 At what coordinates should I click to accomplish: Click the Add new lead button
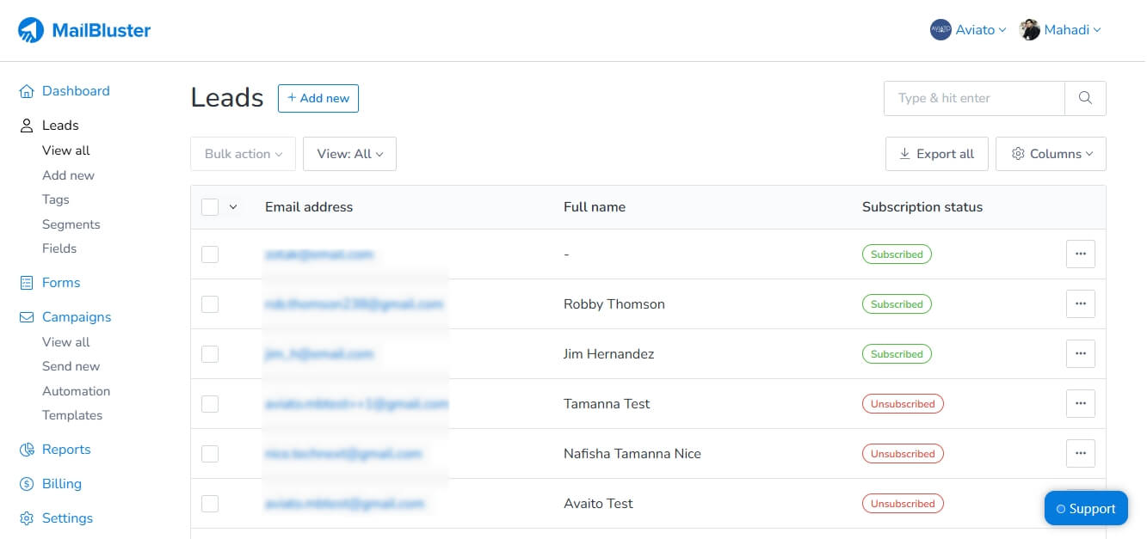point(318,98)
